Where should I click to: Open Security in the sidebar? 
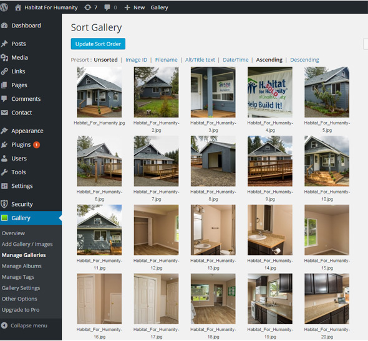tap(22, 204)
